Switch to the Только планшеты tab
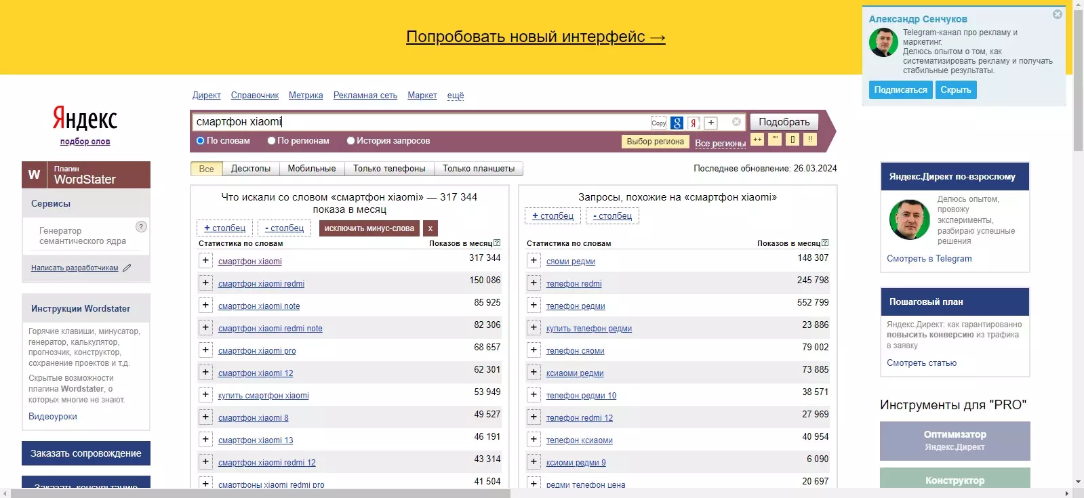 click(479, 169)
